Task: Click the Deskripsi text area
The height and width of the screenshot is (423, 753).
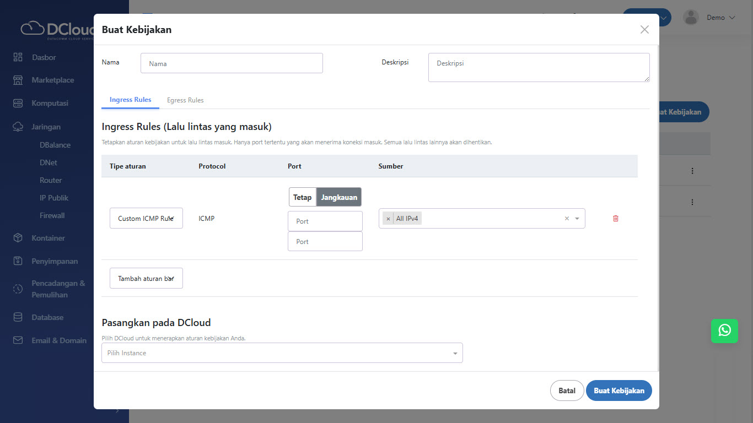Action: [539, 67]
